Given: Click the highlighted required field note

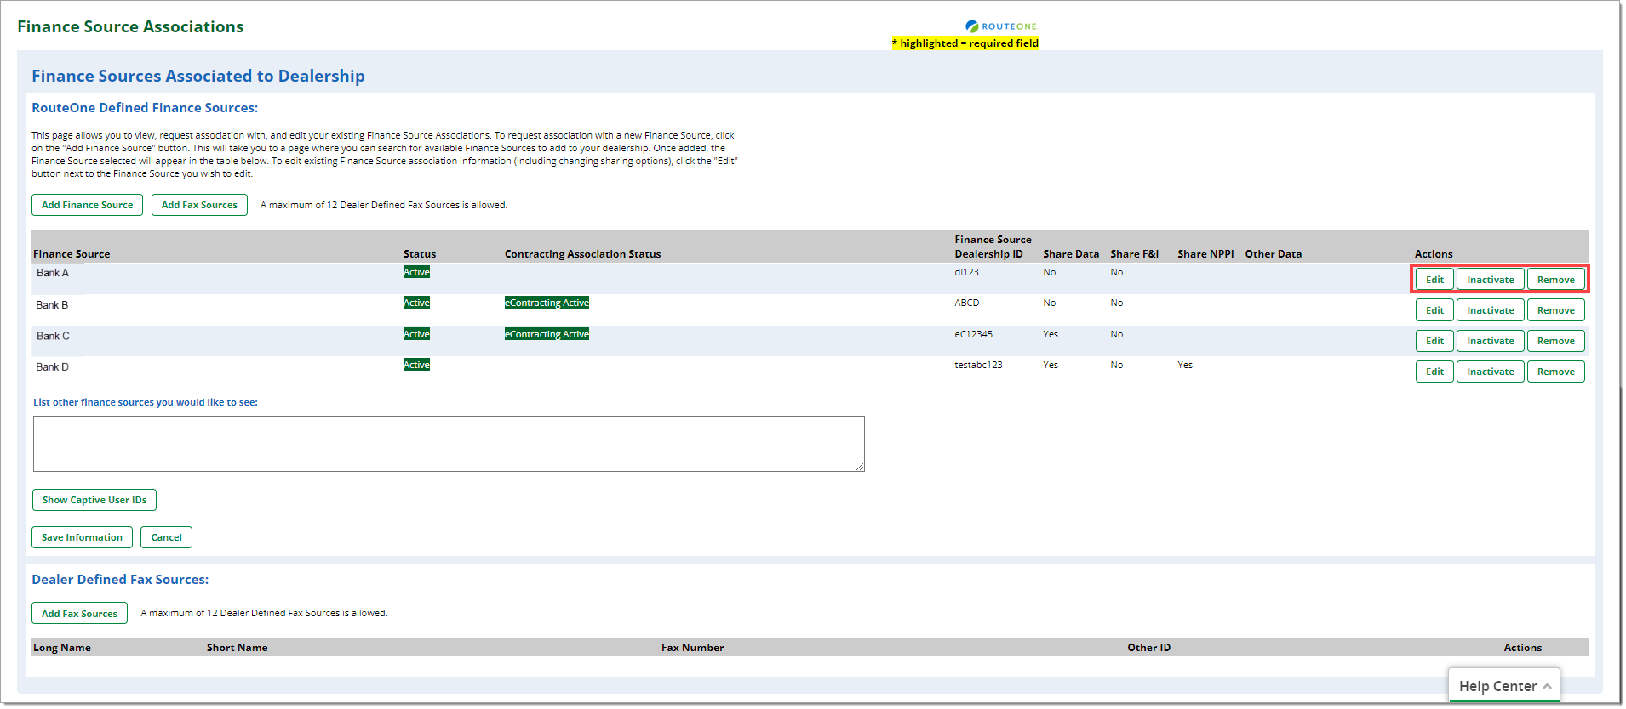Looking at the screenshot, I should tap(965, 43).
